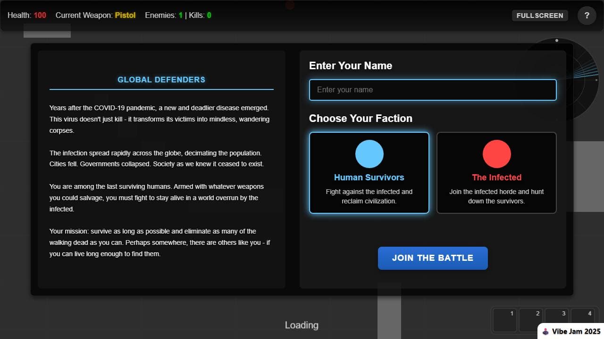Screen dimensions: 604x339
Task: Click the Current Weapon: Pistol label
Action: pyautogui.click(x=96, y=15)
